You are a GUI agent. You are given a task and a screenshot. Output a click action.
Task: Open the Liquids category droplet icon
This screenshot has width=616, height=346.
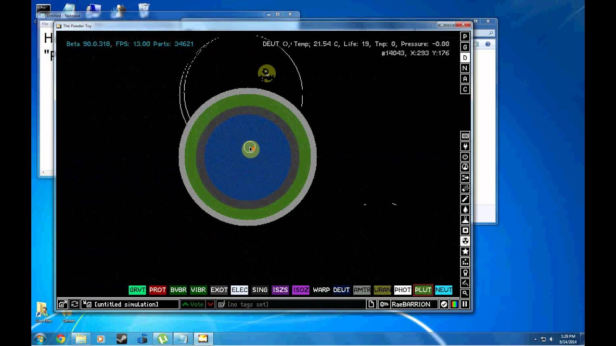[465, 210]
